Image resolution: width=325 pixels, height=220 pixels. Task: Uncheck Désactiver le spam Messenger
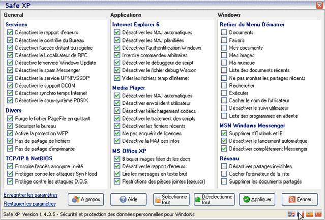[10, 70]
